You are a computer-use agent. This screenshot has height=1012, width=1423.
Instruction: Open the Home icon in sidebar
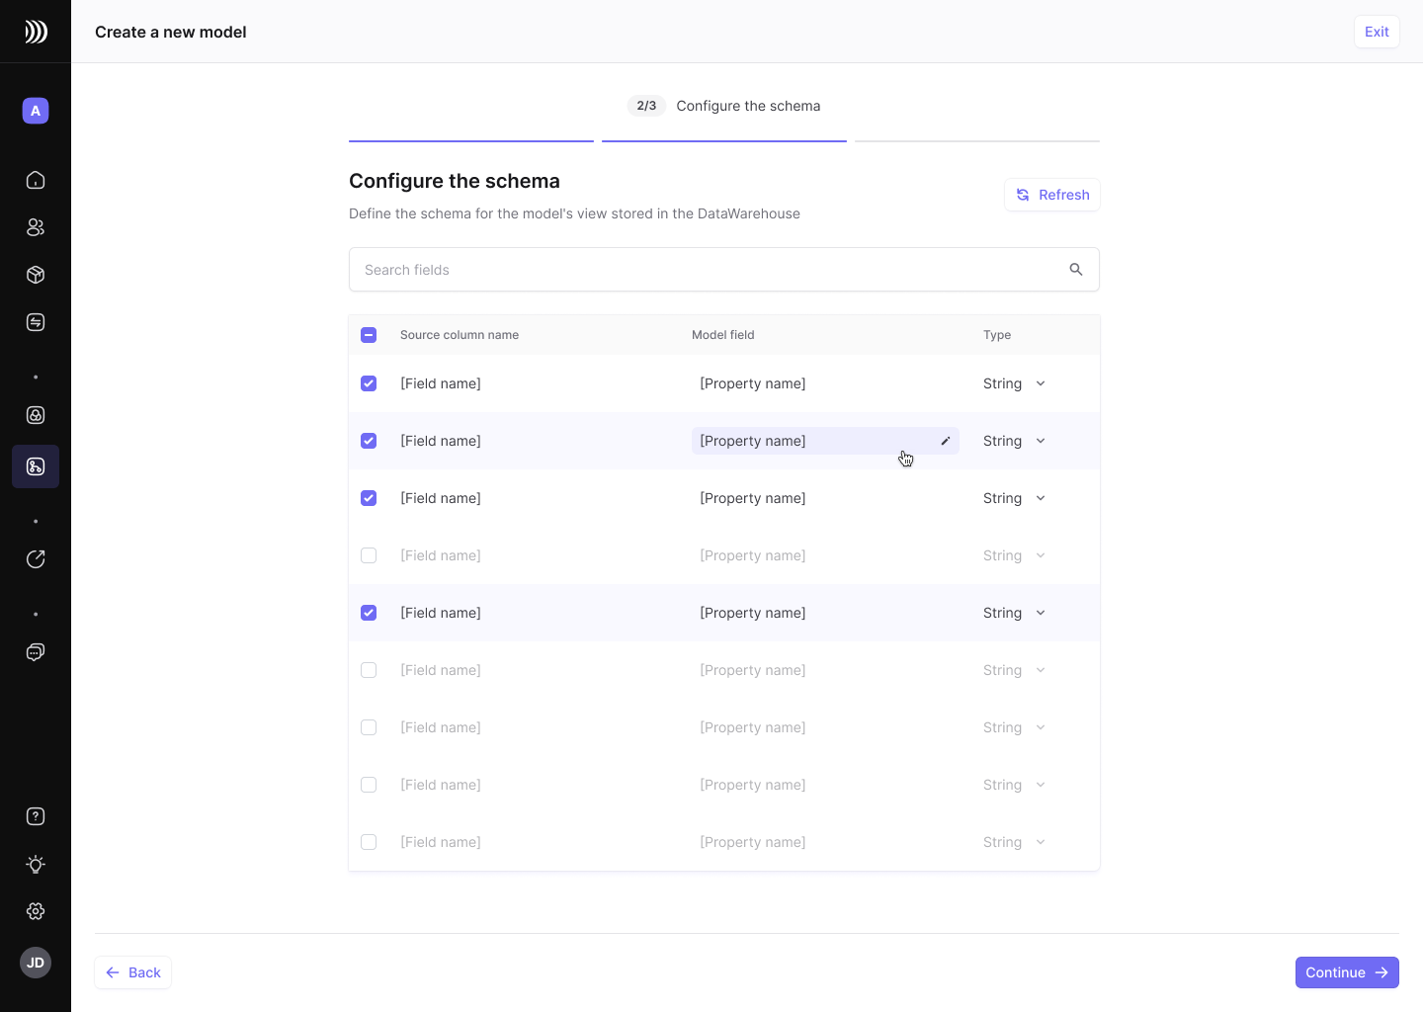[x=36, y=180]
